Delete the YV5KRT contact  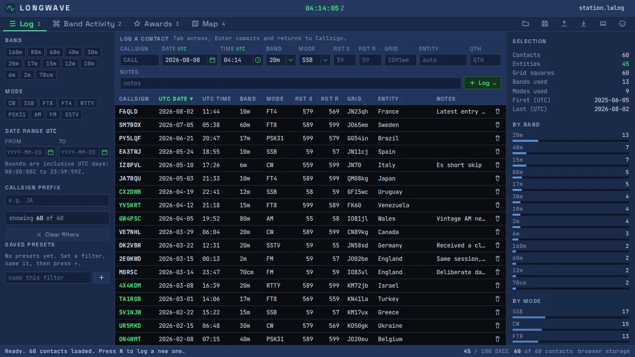(498, 205)
